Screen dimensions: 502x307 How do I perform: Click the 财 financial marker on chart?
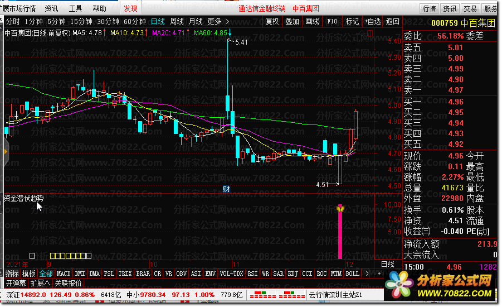click(x=226, y=189)
